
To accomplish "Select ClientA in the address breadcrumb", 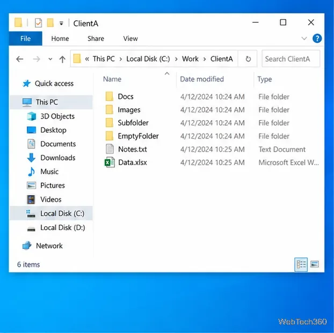I will tap(222, 59).
